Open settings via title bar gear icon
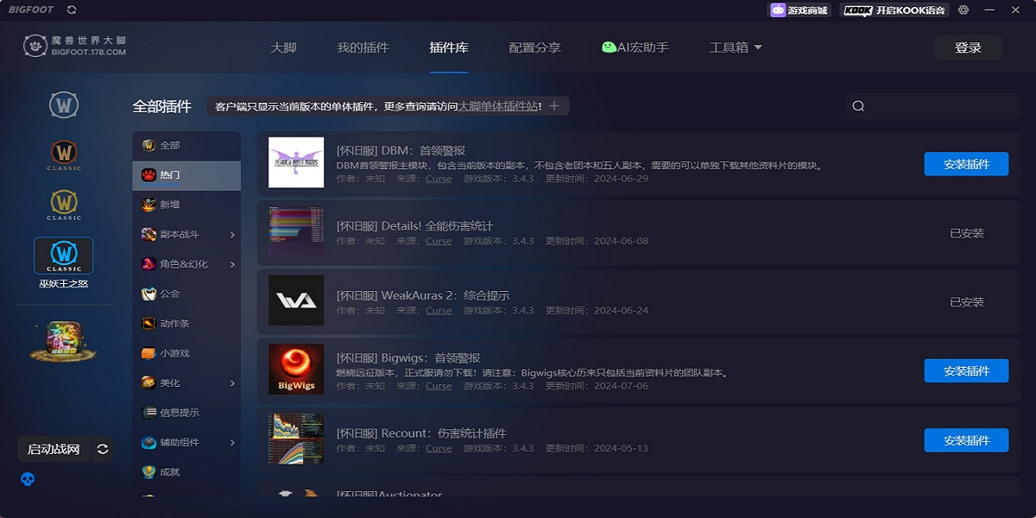Screen dimensions: 1036x518 coord(963,10)
